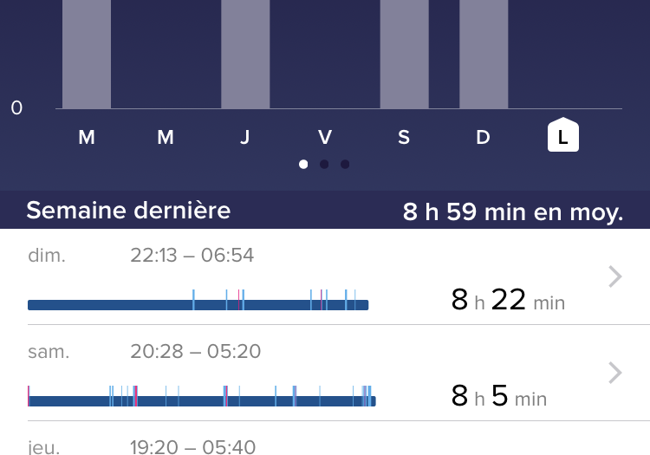Open the jeu. 19:20 – 05:40 entry
Screen dimensions: 650x455
coord(192,446)
